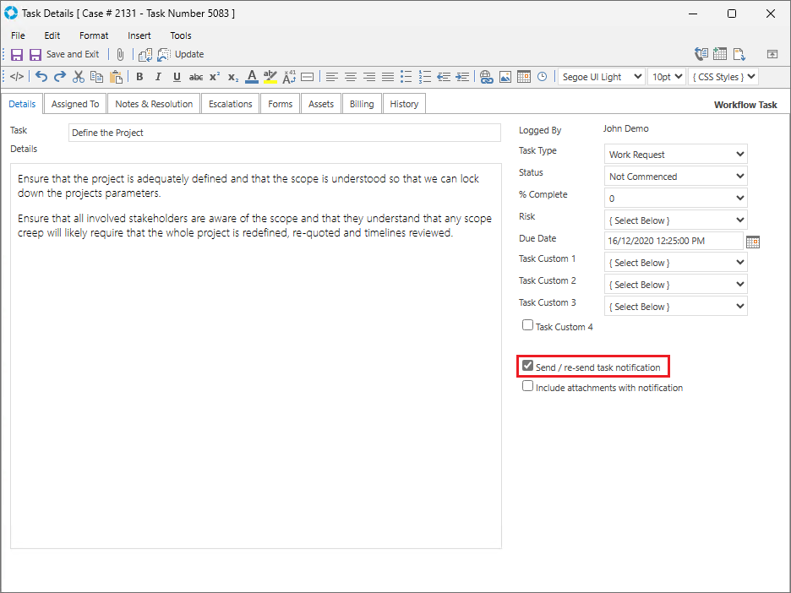
Task: Open the Task Type dropdown
Action: click(676, 155)
